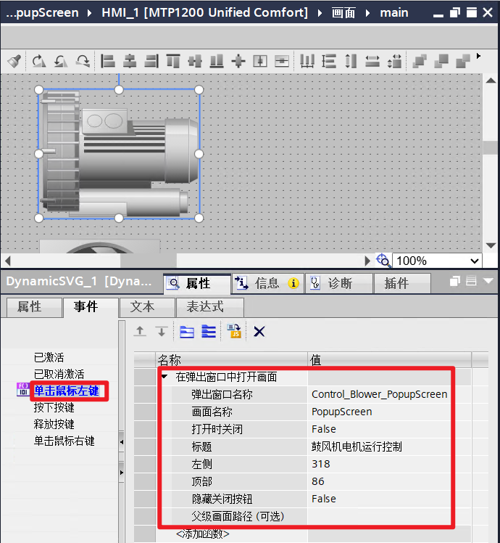Open the 属性 inspector tab with magnifier
Viewport: 500px width, 543px height.
(x=197, y=284)
